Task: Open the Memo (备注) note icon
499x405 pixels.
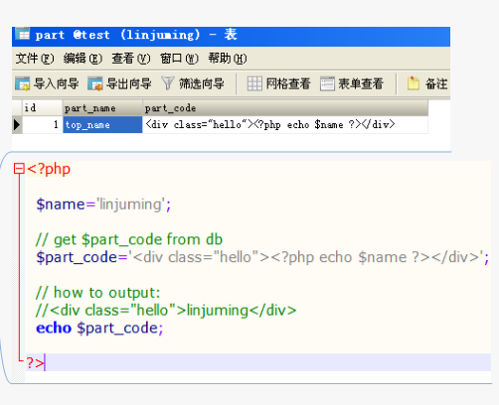Action: (x=413, y=83)
